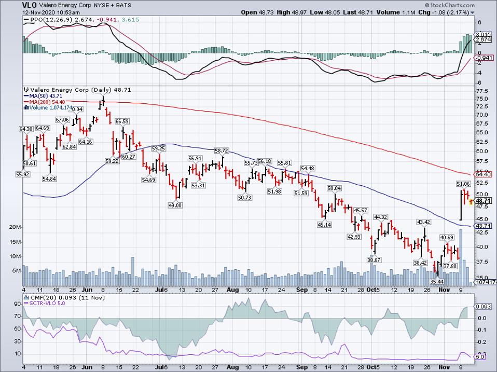This screenshot has height=372, width=497.
Task: Click the 51.06 high price label
Action: click(x=463, y=184)
